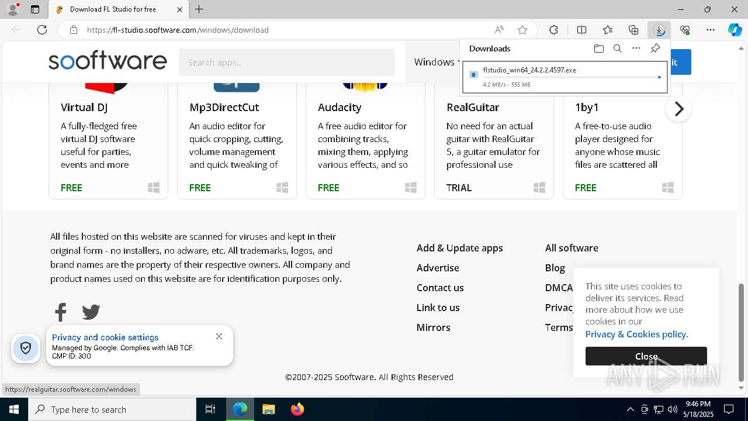This screenshot has height=421, width=748.
Task: Open Task View on taskbar
Action: click(210, 409)
